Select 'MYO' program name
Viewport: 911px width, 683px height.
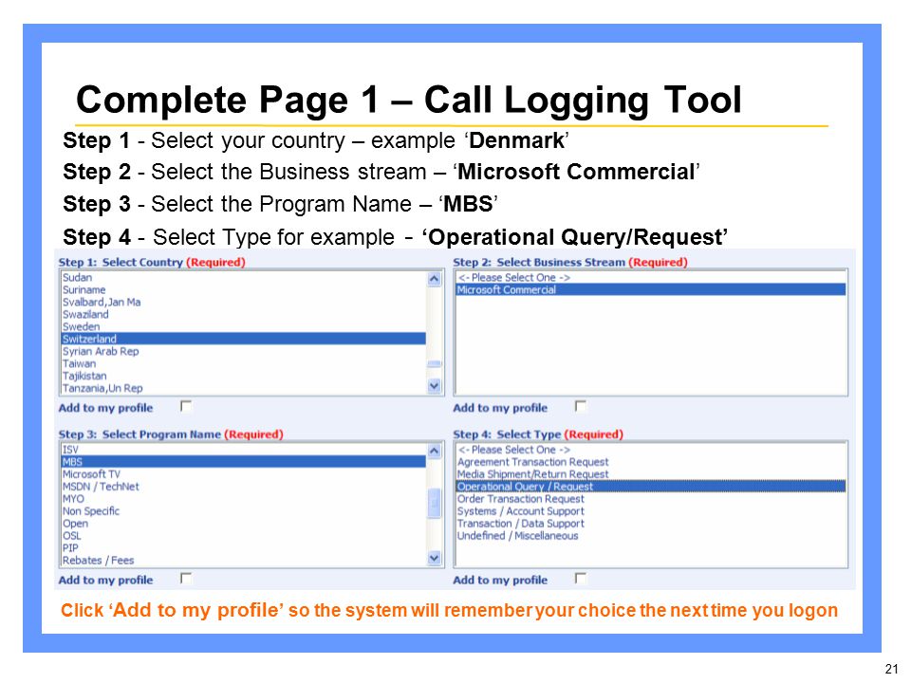[244, 499]
